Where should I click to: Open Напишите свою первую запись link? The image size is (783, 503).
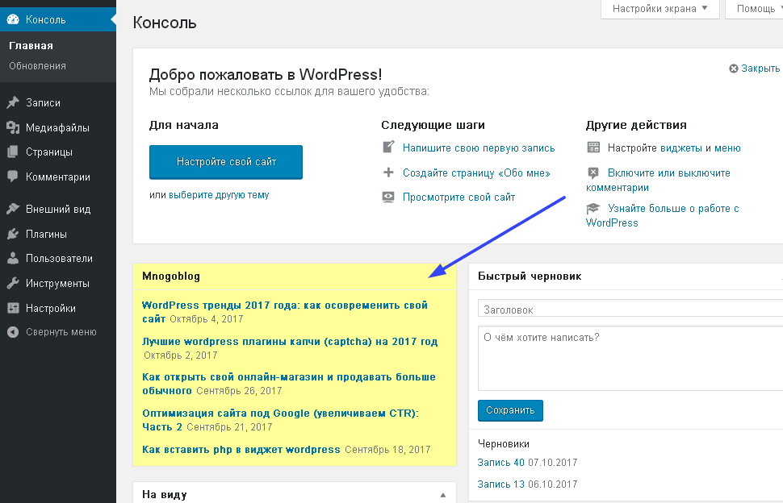[x=479, y=148]
